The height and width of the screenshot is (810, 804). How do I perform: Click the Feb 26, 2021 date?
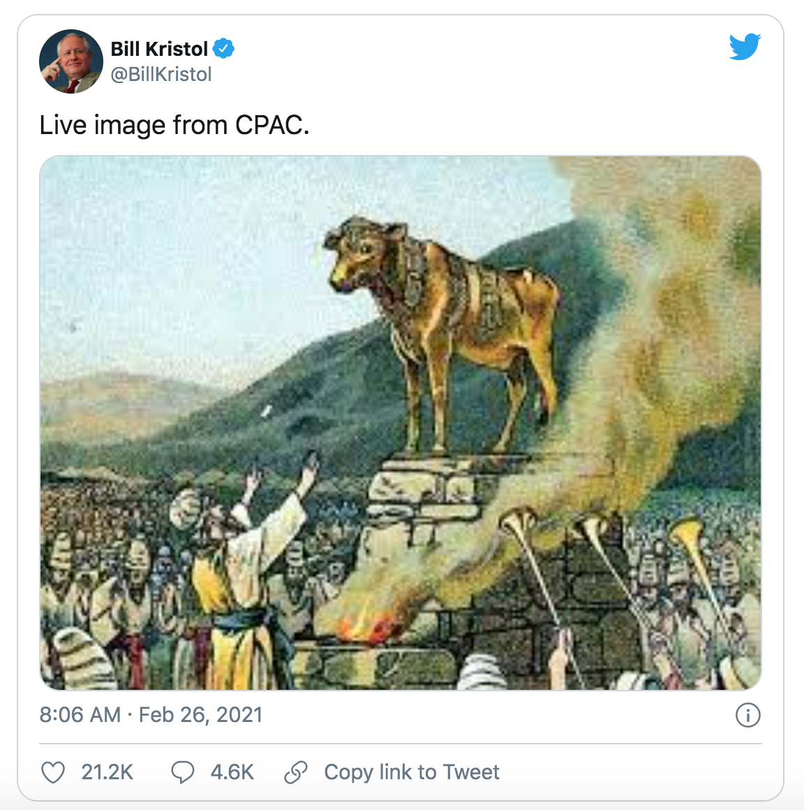[x=200, y=715]
